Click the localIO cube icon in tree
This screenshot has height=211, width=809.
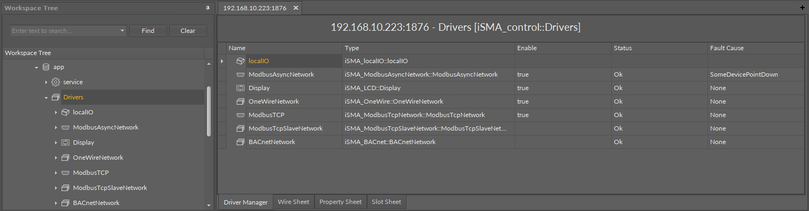point(65,112)
